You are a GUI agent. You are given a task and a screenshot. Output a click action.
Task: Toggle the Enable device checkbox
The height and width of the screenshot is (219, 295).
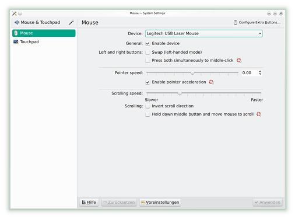tap(147, 44)
